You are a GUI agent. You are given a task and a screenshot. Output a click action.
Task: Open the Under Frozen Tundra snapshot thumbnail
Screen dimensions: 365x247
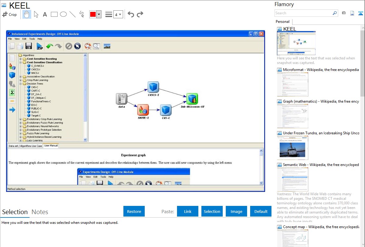(x=292, y=148)
